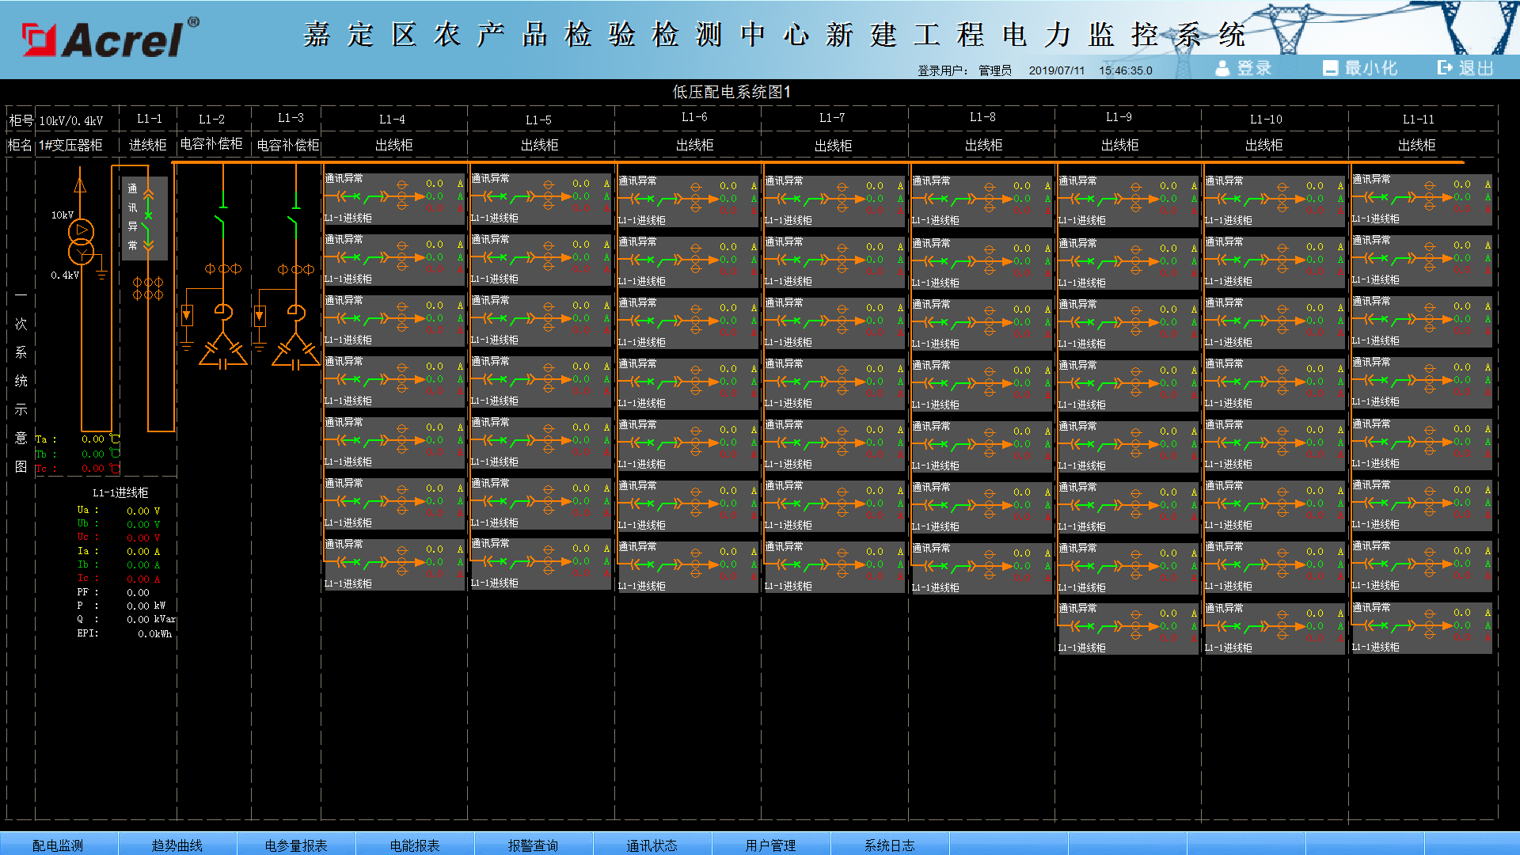The width and height of the screenshot is (1520, 855).
Task: Click the 进线柜 label under L1-1
Action: [148, 145]
